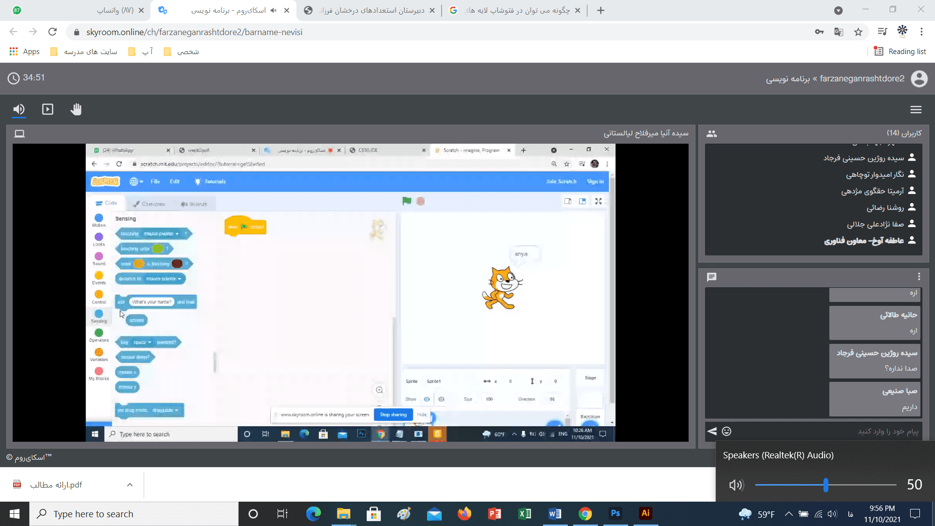Open the Apps bookmarks shortcut

(x=24, y=52)
